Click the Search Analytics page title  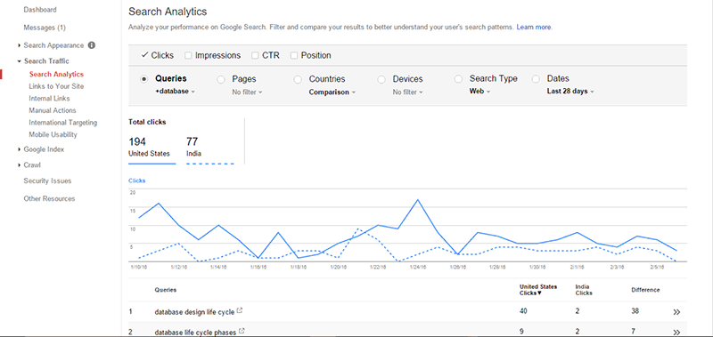tap(168, 12)
